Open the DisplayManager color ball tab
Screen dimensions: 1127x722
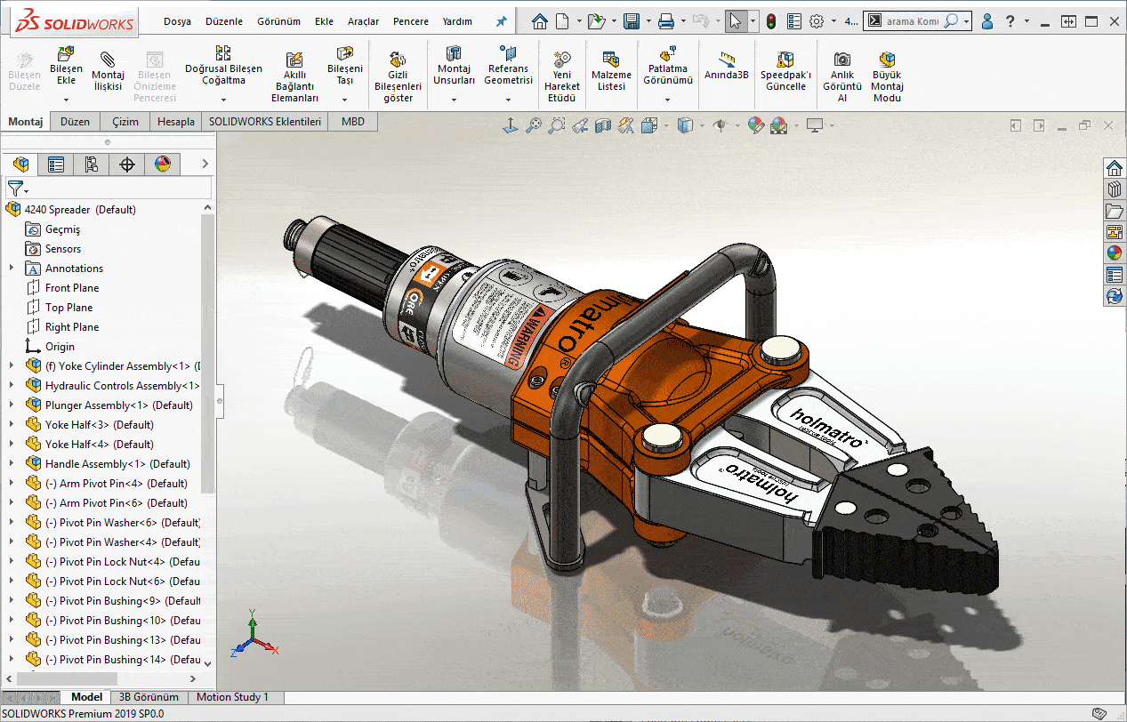tap(162, 164)
